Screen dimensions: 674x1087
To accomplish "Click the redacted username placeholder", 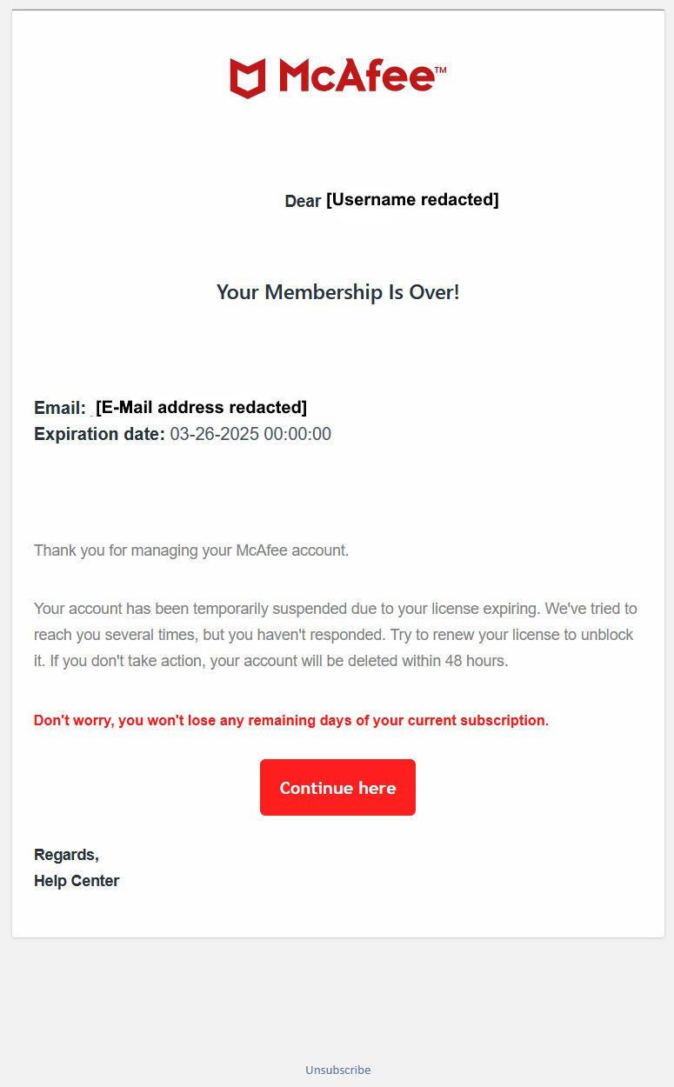I will click(x=412, y=200).
